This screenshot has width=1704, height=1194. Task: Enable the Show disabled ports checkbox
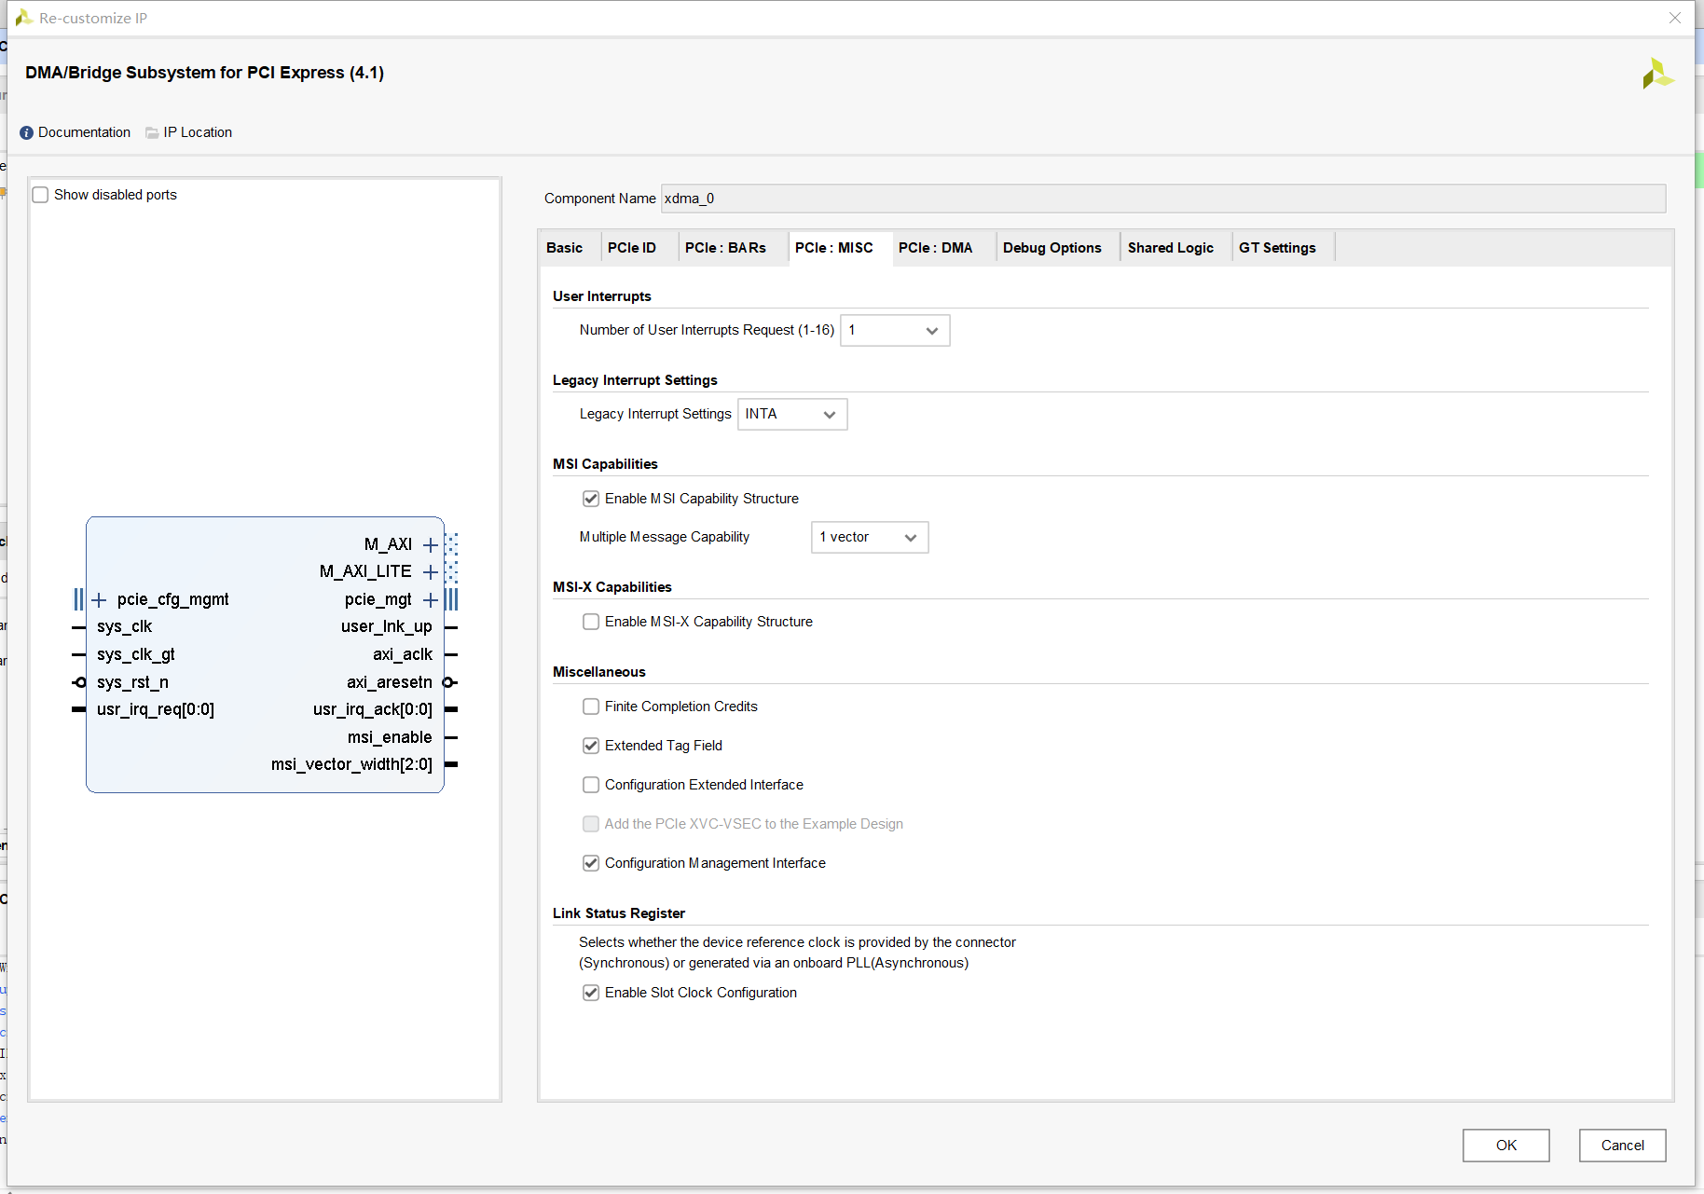point(40,195)
